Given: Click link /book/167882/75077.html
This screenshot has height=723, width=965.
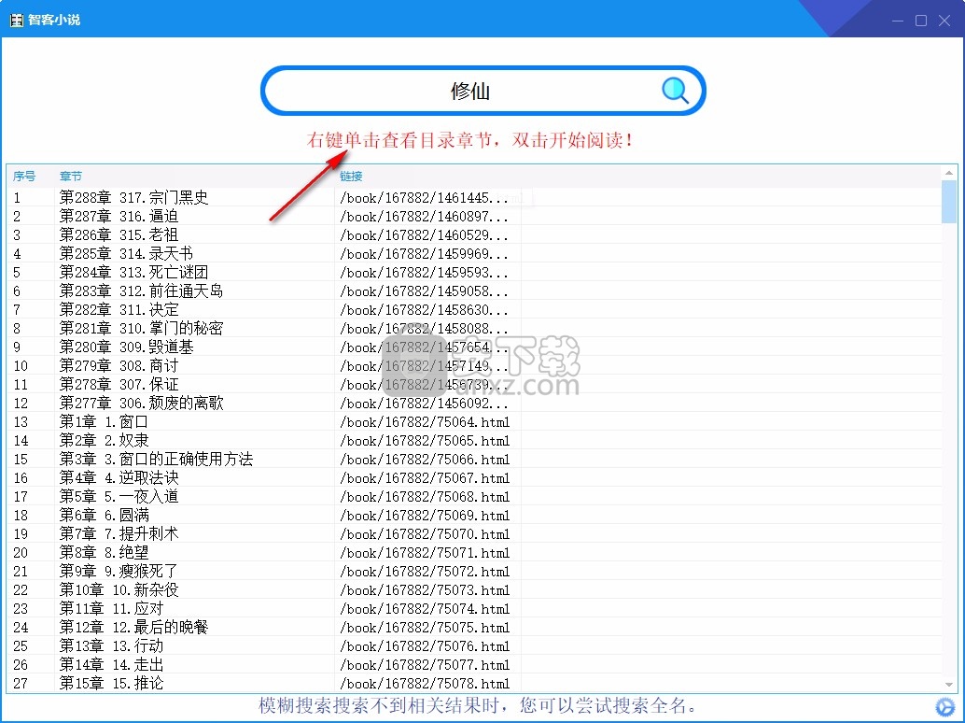Looking at the screenshot, I should [425, 665].
